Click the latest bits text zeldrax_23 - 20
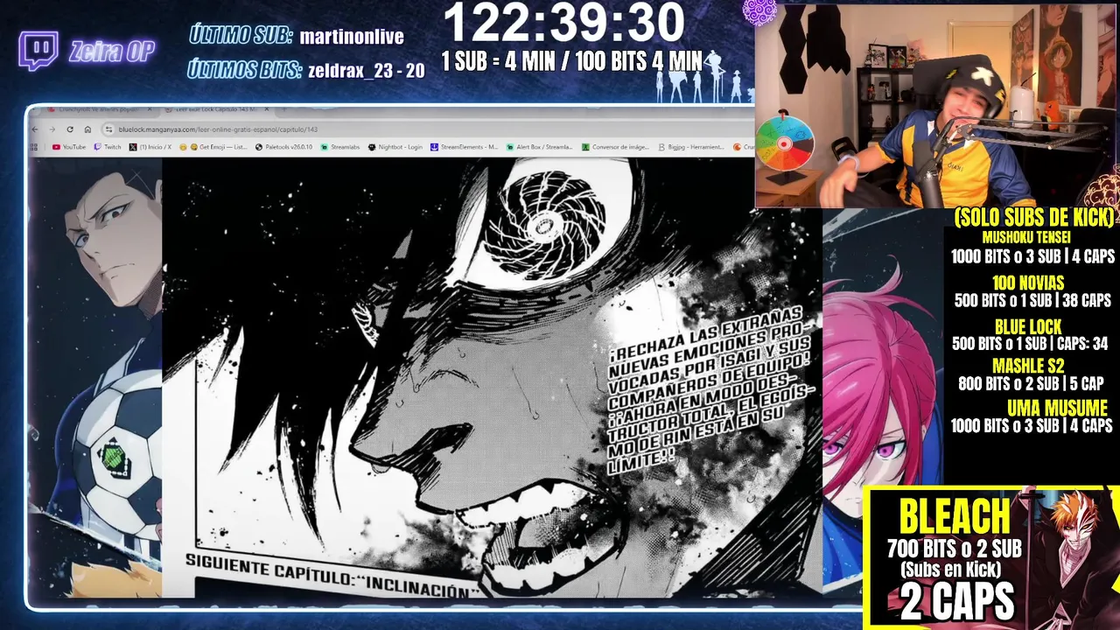1120x630 pixels. [367, 72]
